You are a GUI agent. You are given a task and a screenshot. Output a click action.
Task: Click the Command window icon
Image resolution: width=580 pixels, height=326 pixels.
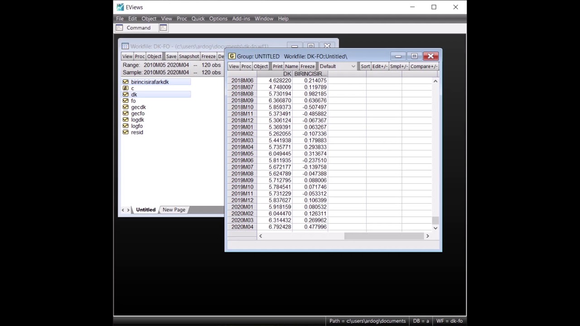click(119, 28)
